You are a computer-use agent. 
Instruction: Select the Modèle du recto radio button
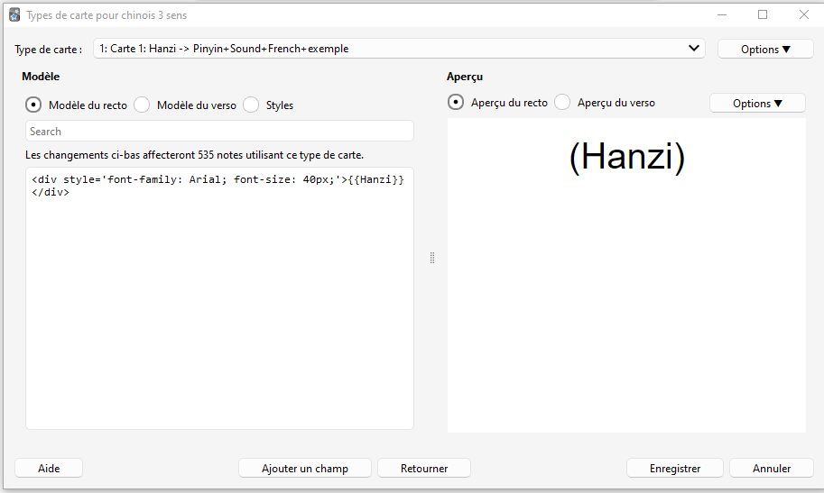(x=34, y=105)
